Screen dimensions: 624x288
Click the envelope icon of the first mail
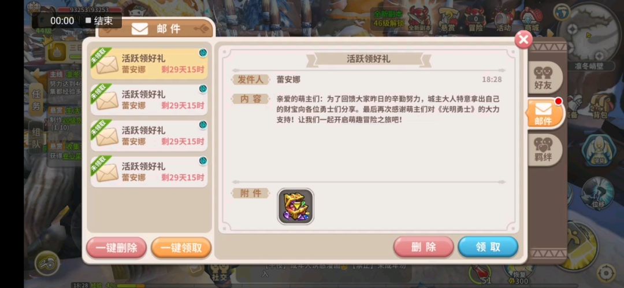coord(107,65)
